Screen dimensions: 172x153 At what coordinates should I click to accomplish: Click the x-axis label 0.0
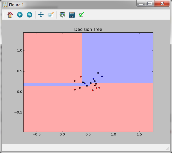[62, 134]
